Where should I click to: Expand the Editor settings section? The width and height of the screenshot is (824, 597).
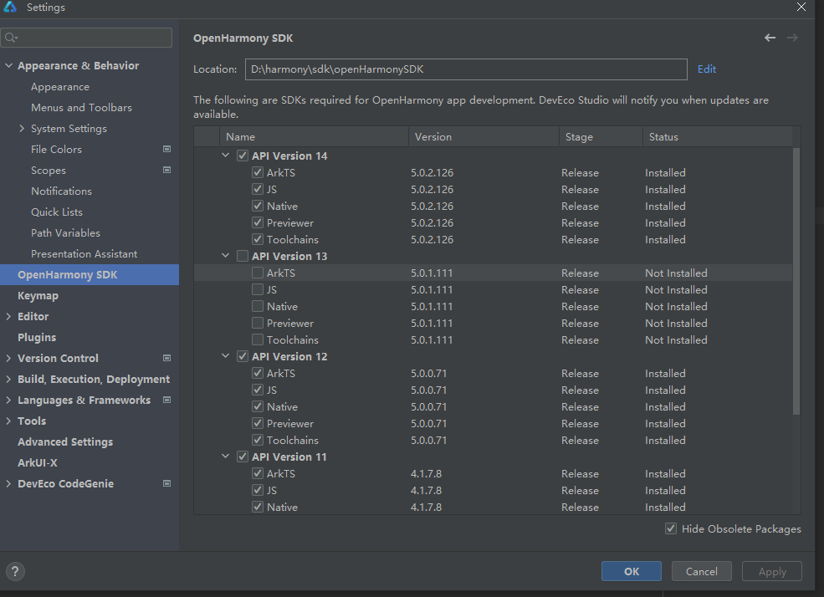[8, 316]
